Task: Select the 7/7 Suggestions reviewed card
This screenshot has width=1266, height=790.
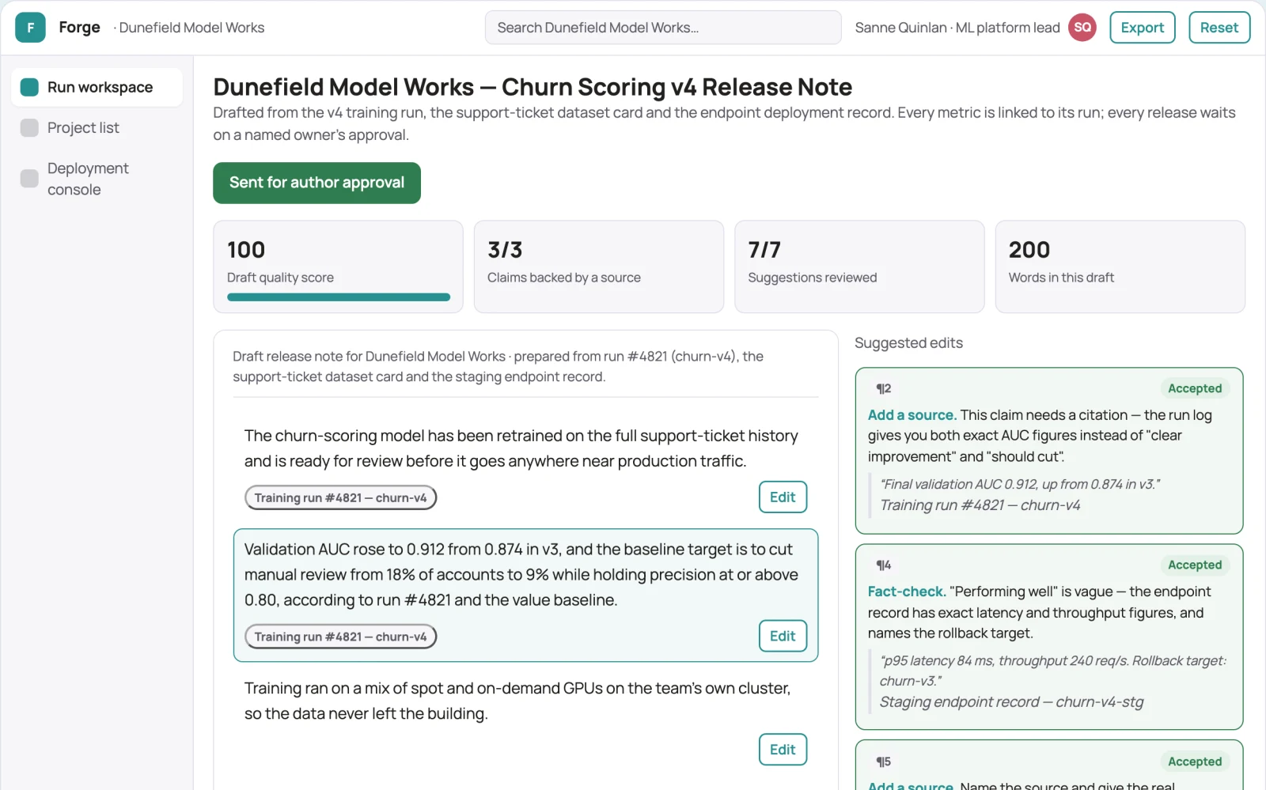Action: pos(859,266)
